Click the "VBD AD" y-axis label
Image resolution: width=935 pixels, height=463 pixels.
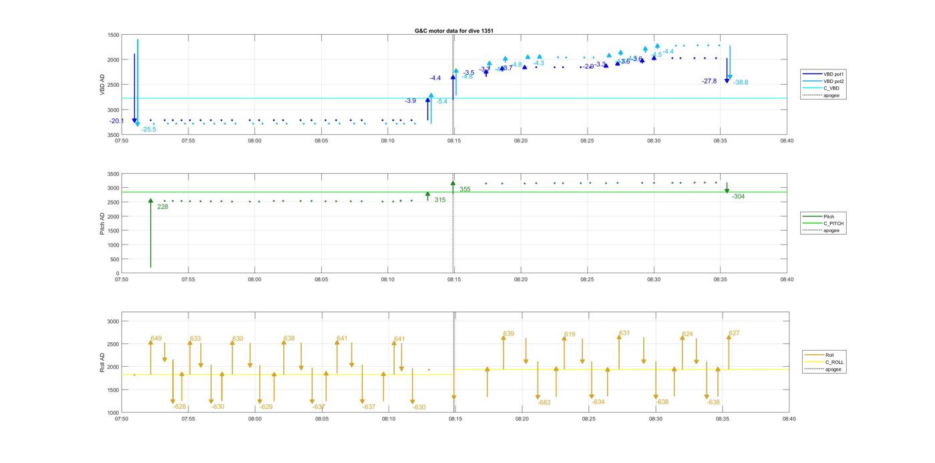[102, 84]
